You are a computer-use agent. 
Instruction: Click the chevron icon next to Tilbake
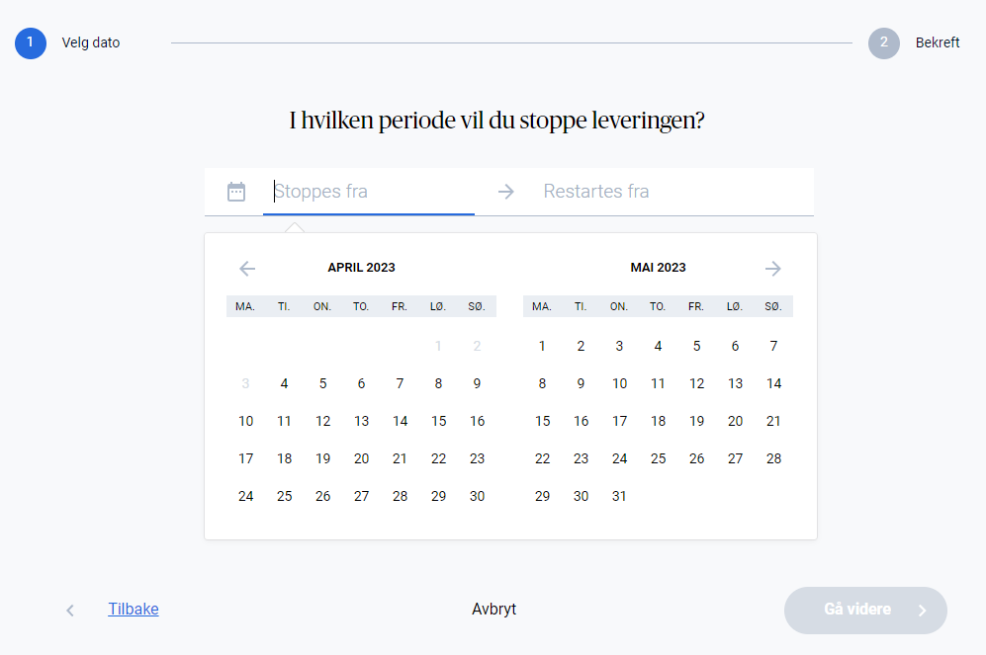tap(70, 611)
